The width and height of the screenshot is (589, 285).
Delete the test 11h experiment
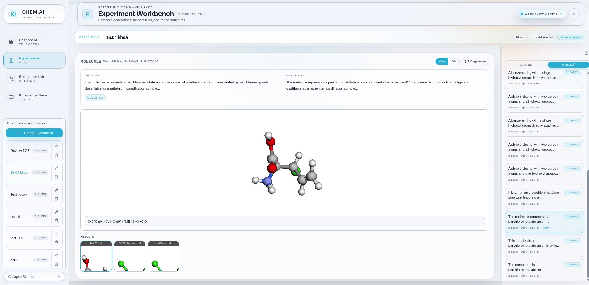[x=56, y=242]
